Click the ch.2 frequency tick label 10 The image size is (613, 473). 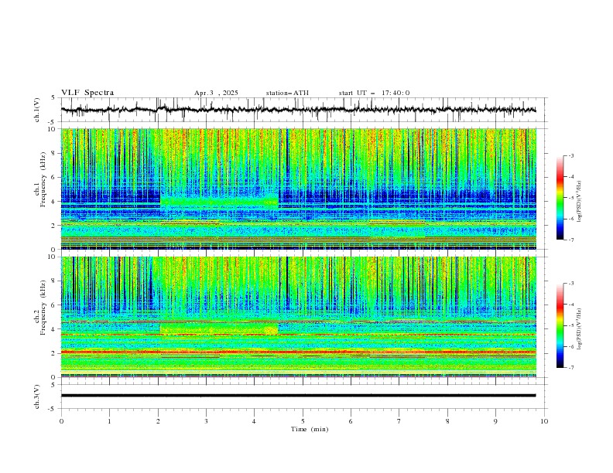pyautogui.click(x=53, y=257)
